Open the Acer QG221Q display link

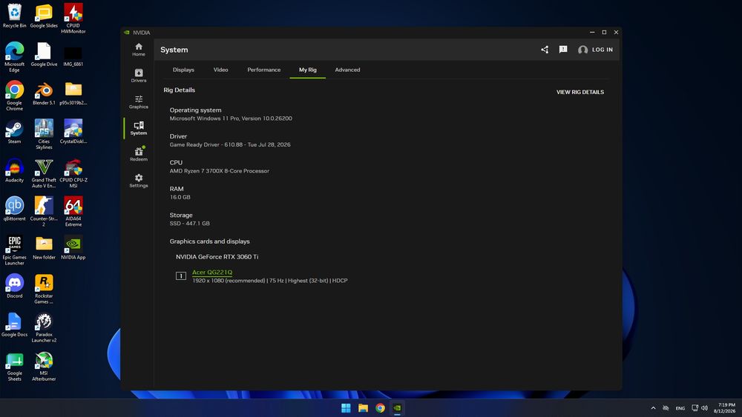(212, 272)
